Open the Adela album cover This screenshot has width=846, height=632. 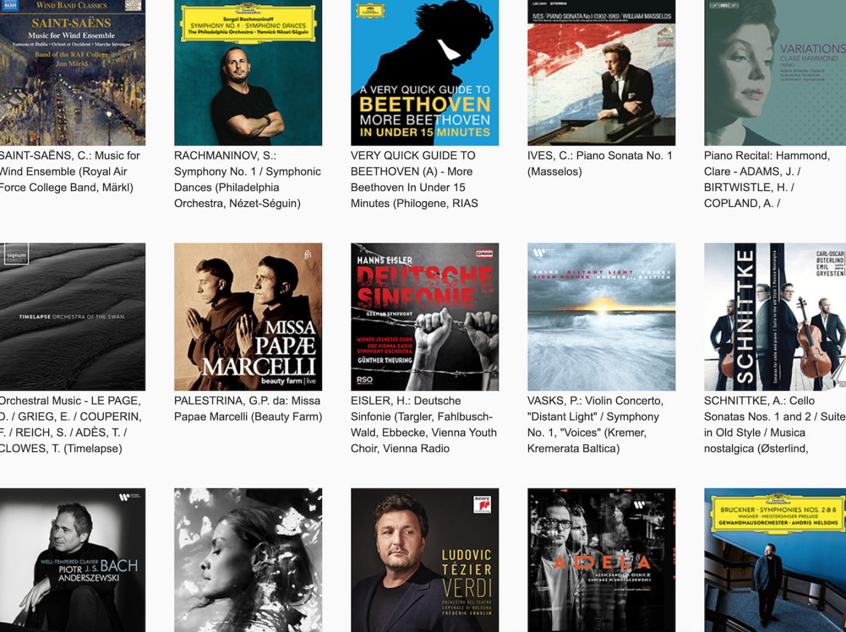pyautogui.click(x=600, y=560)
